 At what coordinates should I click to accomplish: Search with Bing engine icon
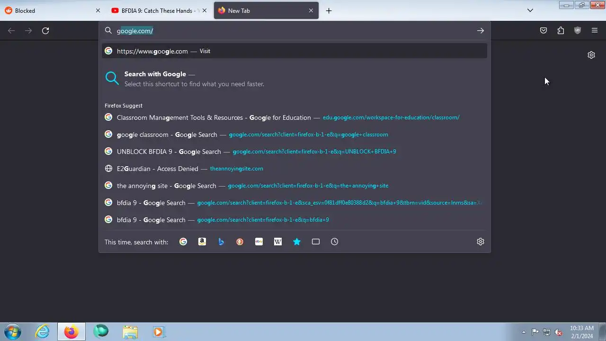coord(221,242)
